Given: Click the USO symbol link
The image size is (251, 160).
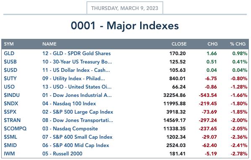Looking at the screenshot, I should pyautogui.click(x=9, y=87).
